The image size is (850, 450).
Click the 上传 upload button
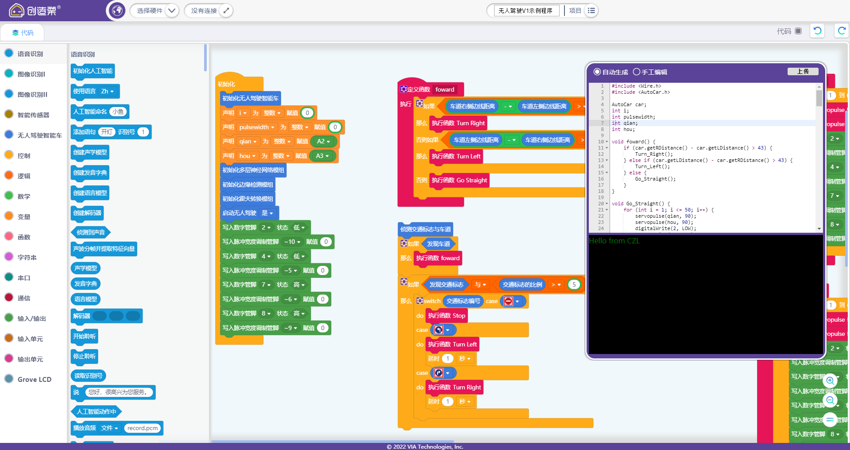[x=803, y=72]
